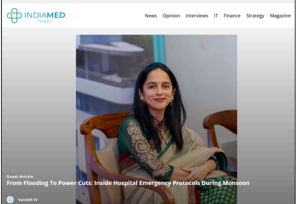Click the teal window frame in the photo

pos(159,49)
